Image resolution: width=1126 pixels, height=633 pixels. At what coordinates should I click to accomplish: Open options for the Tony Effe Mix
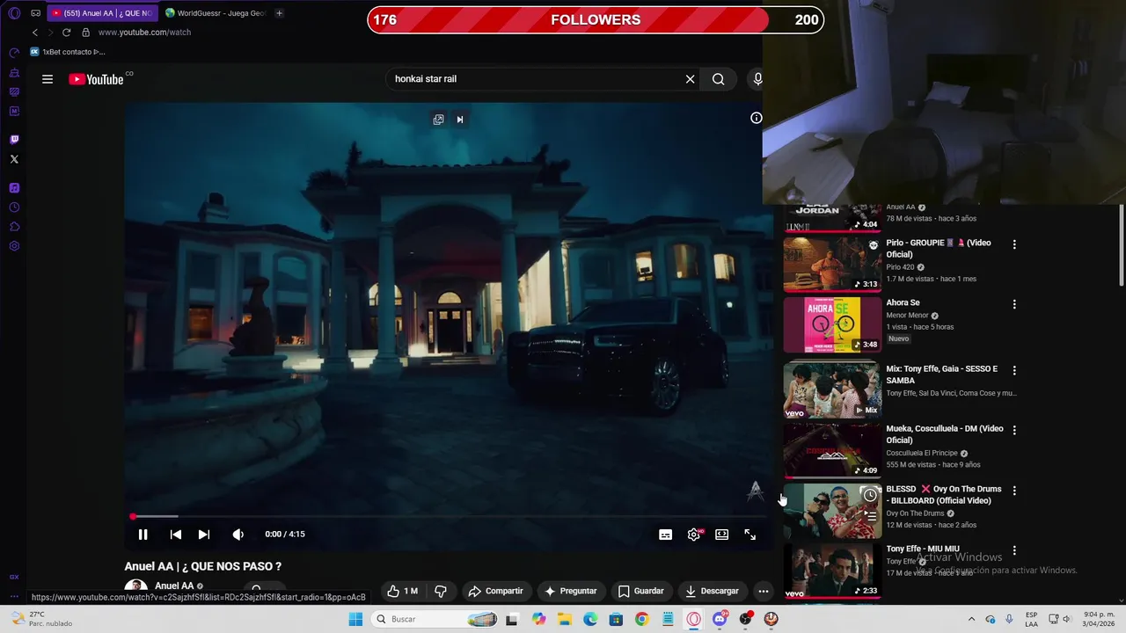(1014, 370)
